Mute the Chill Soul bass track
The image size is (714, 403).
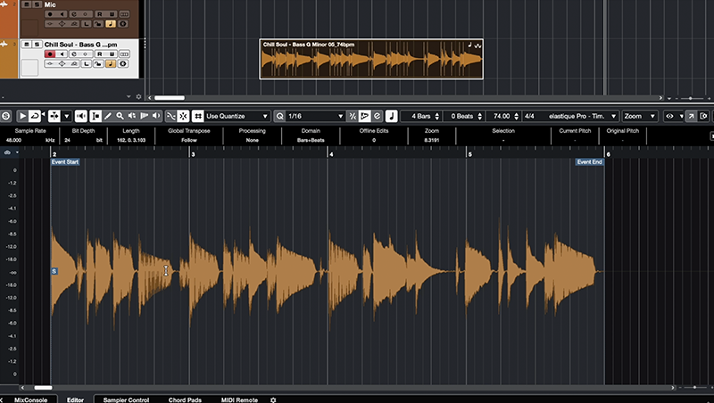[x=28, y=44]
